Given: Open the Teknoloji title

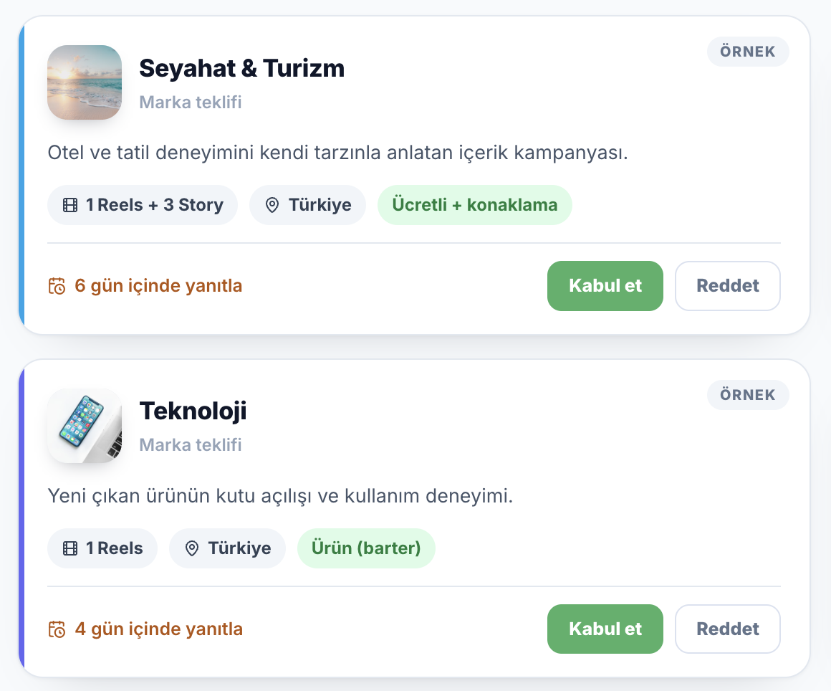Looking at the screenshot, I should click(x=193, y=411).
